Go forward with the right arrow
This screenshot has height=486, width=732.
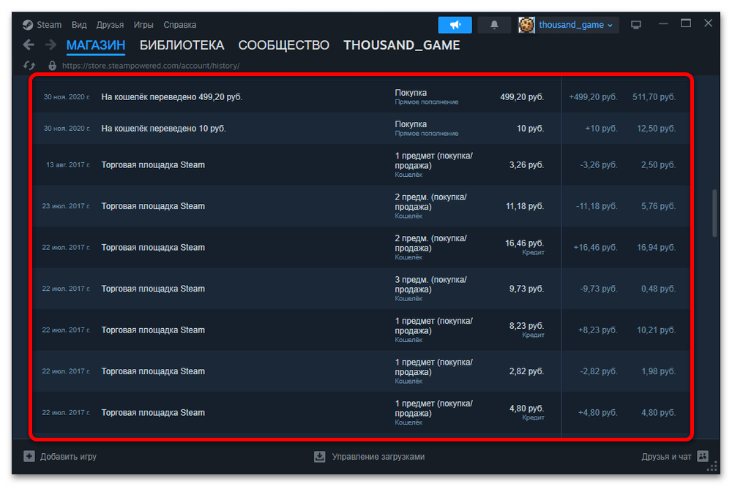51,45
